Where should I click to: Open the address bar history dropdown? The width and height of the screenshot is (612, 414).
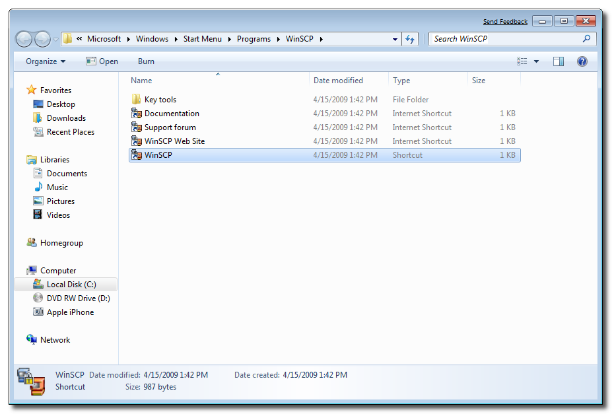pos(395,40)
